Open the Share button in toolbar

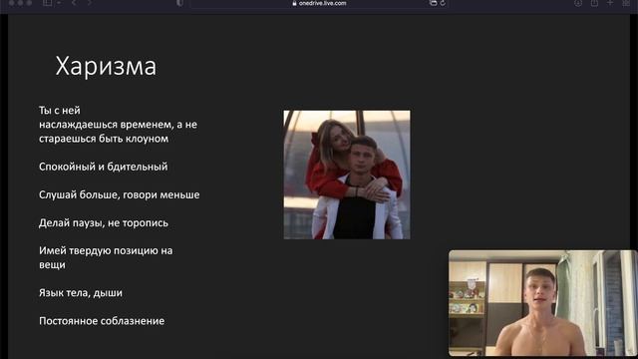(x=594, y=3)
